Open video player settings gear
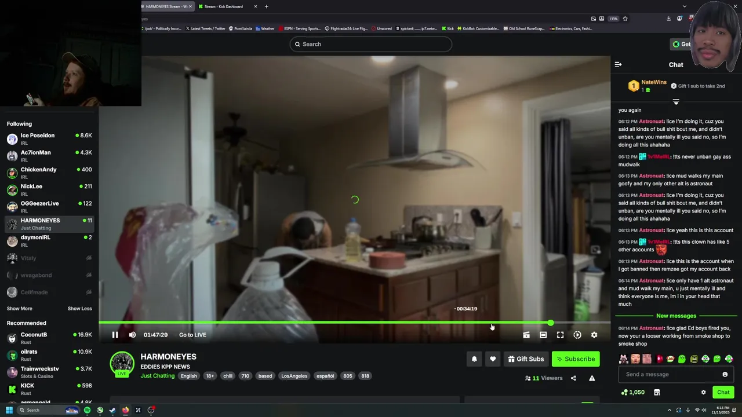 594,335
